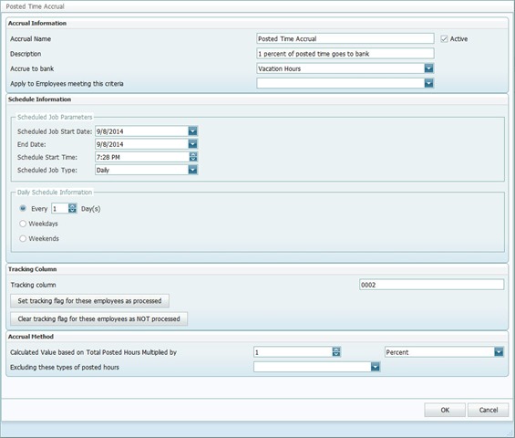Expand the employee criteria dropdown
Viewport: 515px width, 438px height.
(x=428, y=83)
